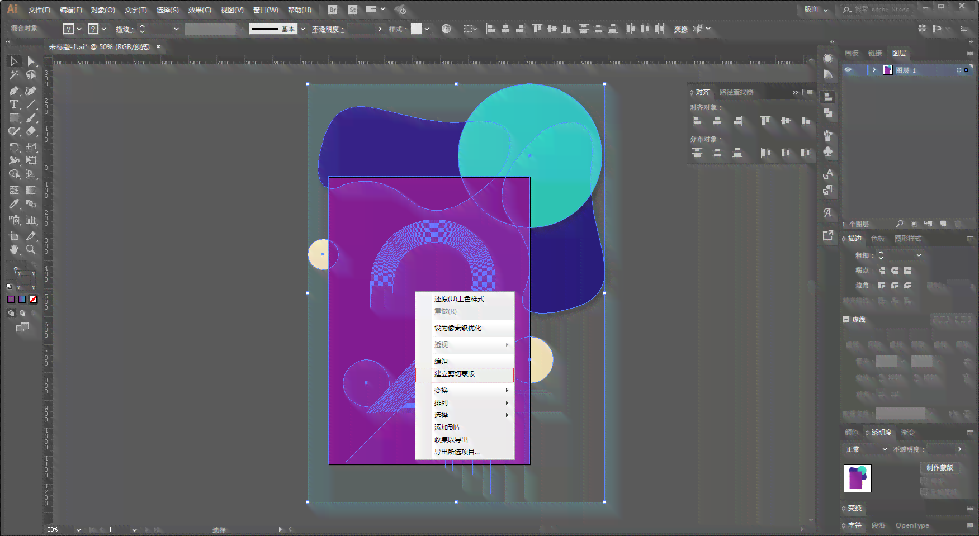Switch to the 色板 tab
Viewport: 979px width, 536px height.
click(x=878, y=239)
